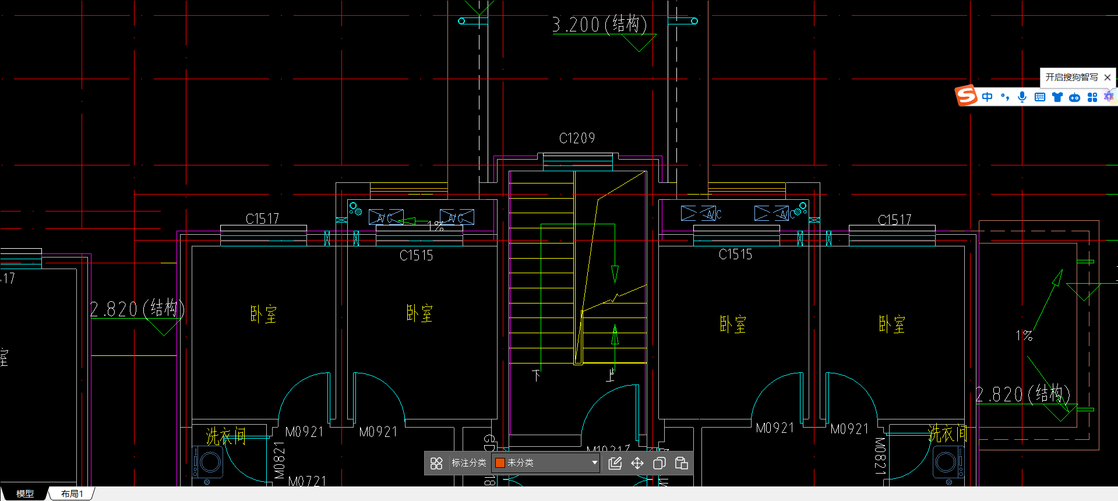
Task: Click the 标注分类 label
Action: (469, 463)
